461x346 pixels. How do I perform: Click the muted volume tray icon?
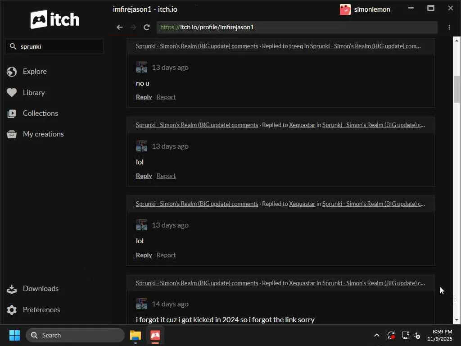[x=417, y=335]
